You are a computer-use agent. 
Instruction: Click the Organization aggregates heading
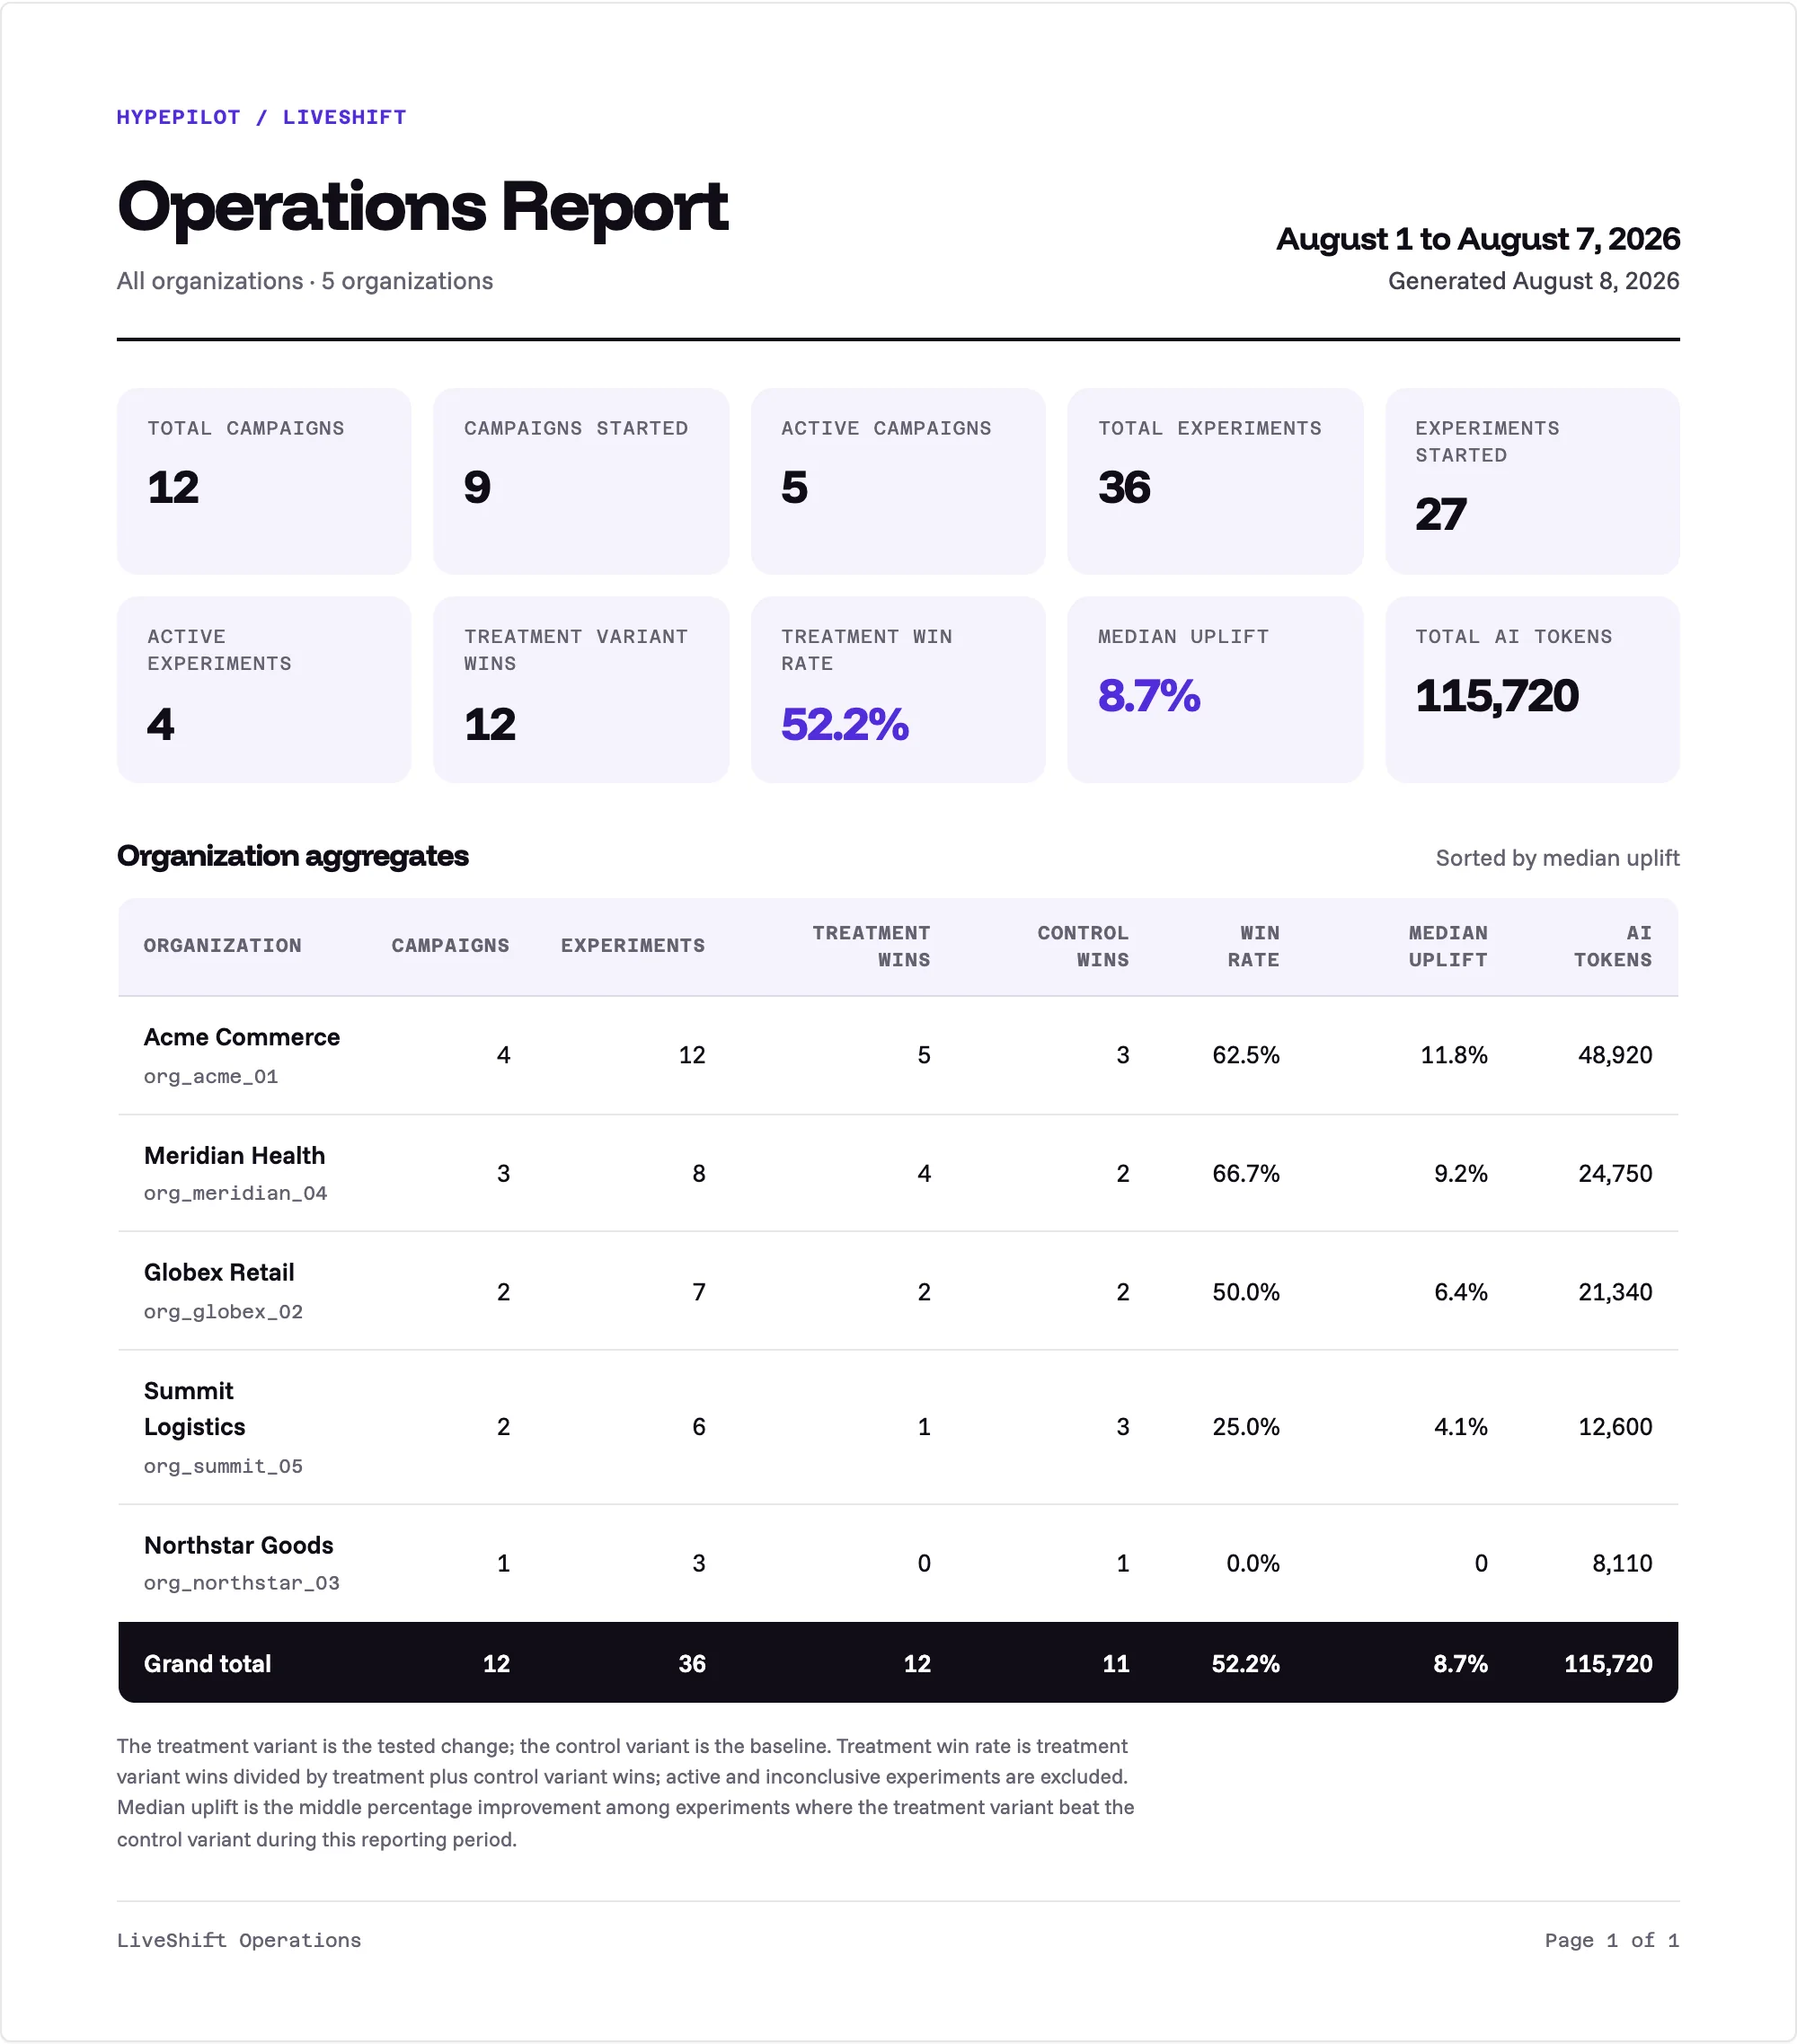(x=292, y=856)
